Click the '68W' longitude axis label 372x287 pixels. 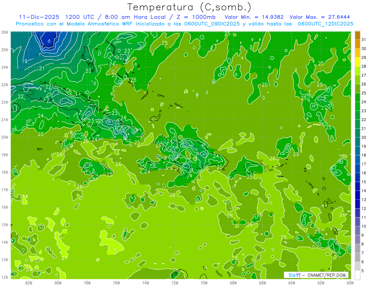click(x=233, y=283)
